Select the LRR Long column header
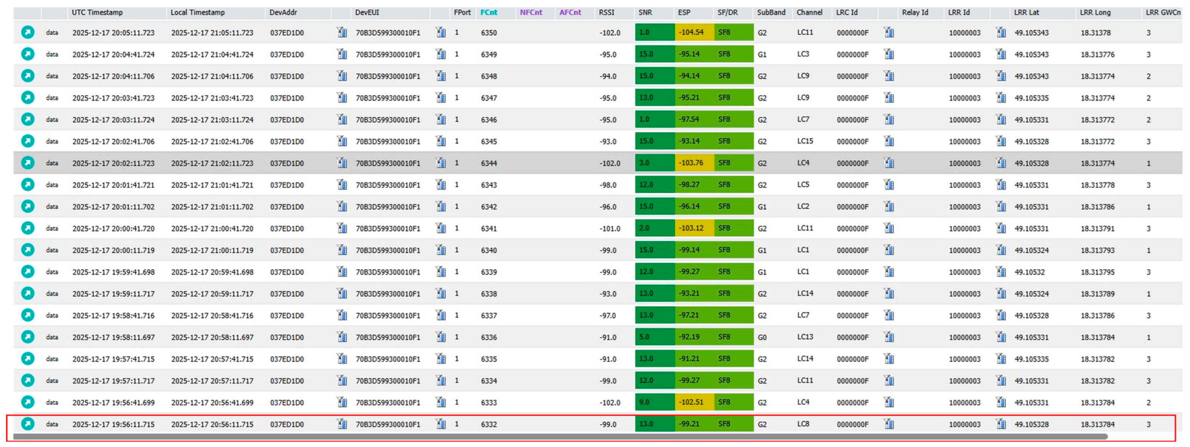 (x=1095, y=12)
